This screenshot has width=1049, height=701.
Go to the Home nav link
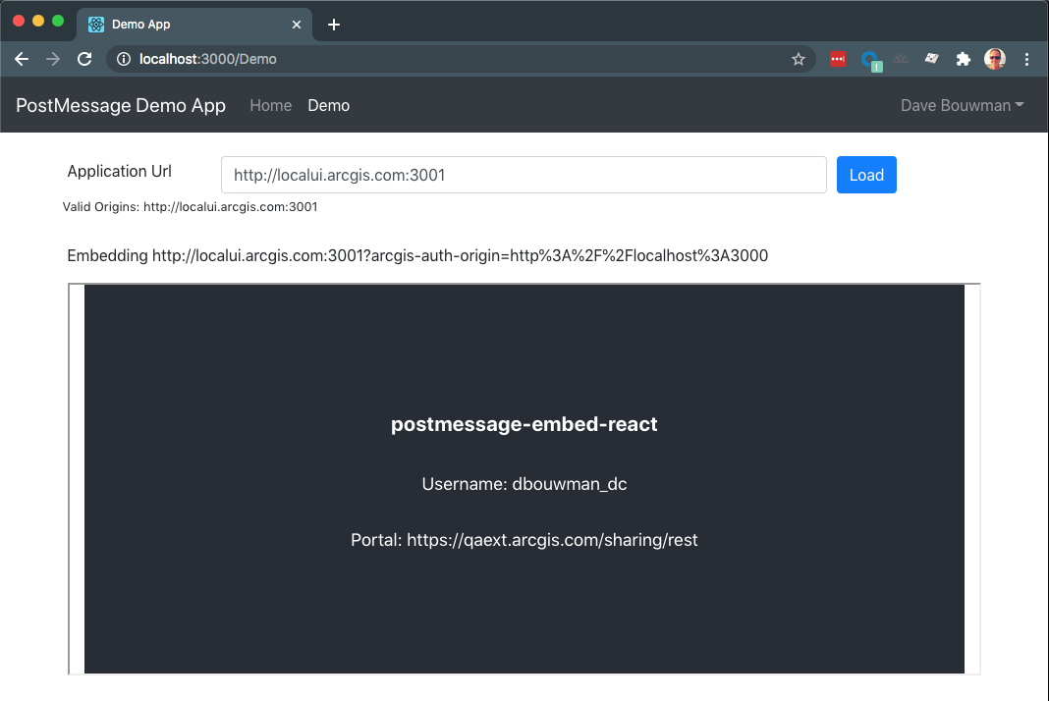(x=270, y=106)
